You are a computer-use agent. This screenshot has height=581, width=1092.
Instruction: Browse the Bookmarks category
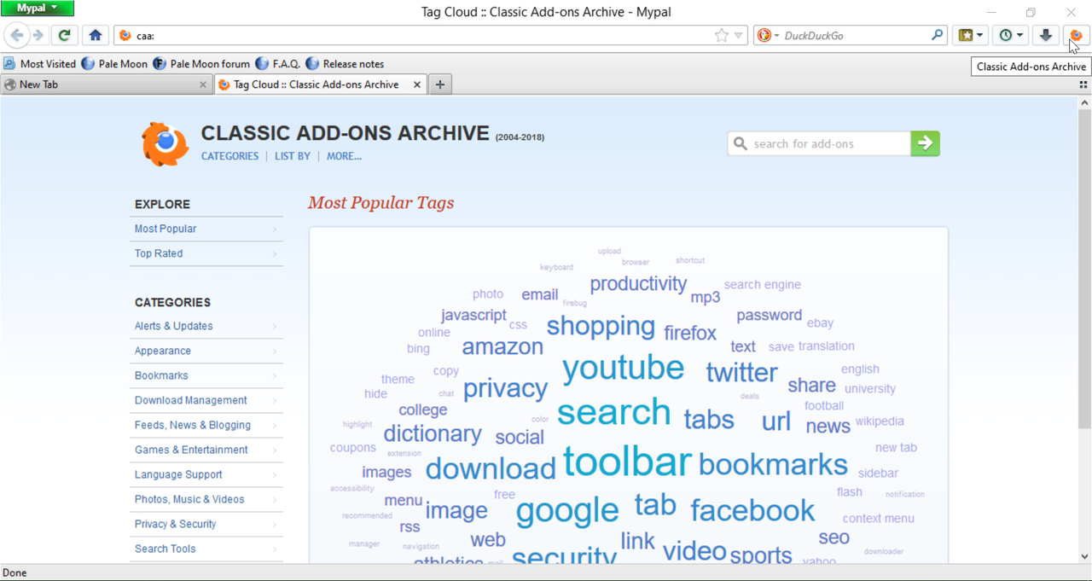pos(206,375)
